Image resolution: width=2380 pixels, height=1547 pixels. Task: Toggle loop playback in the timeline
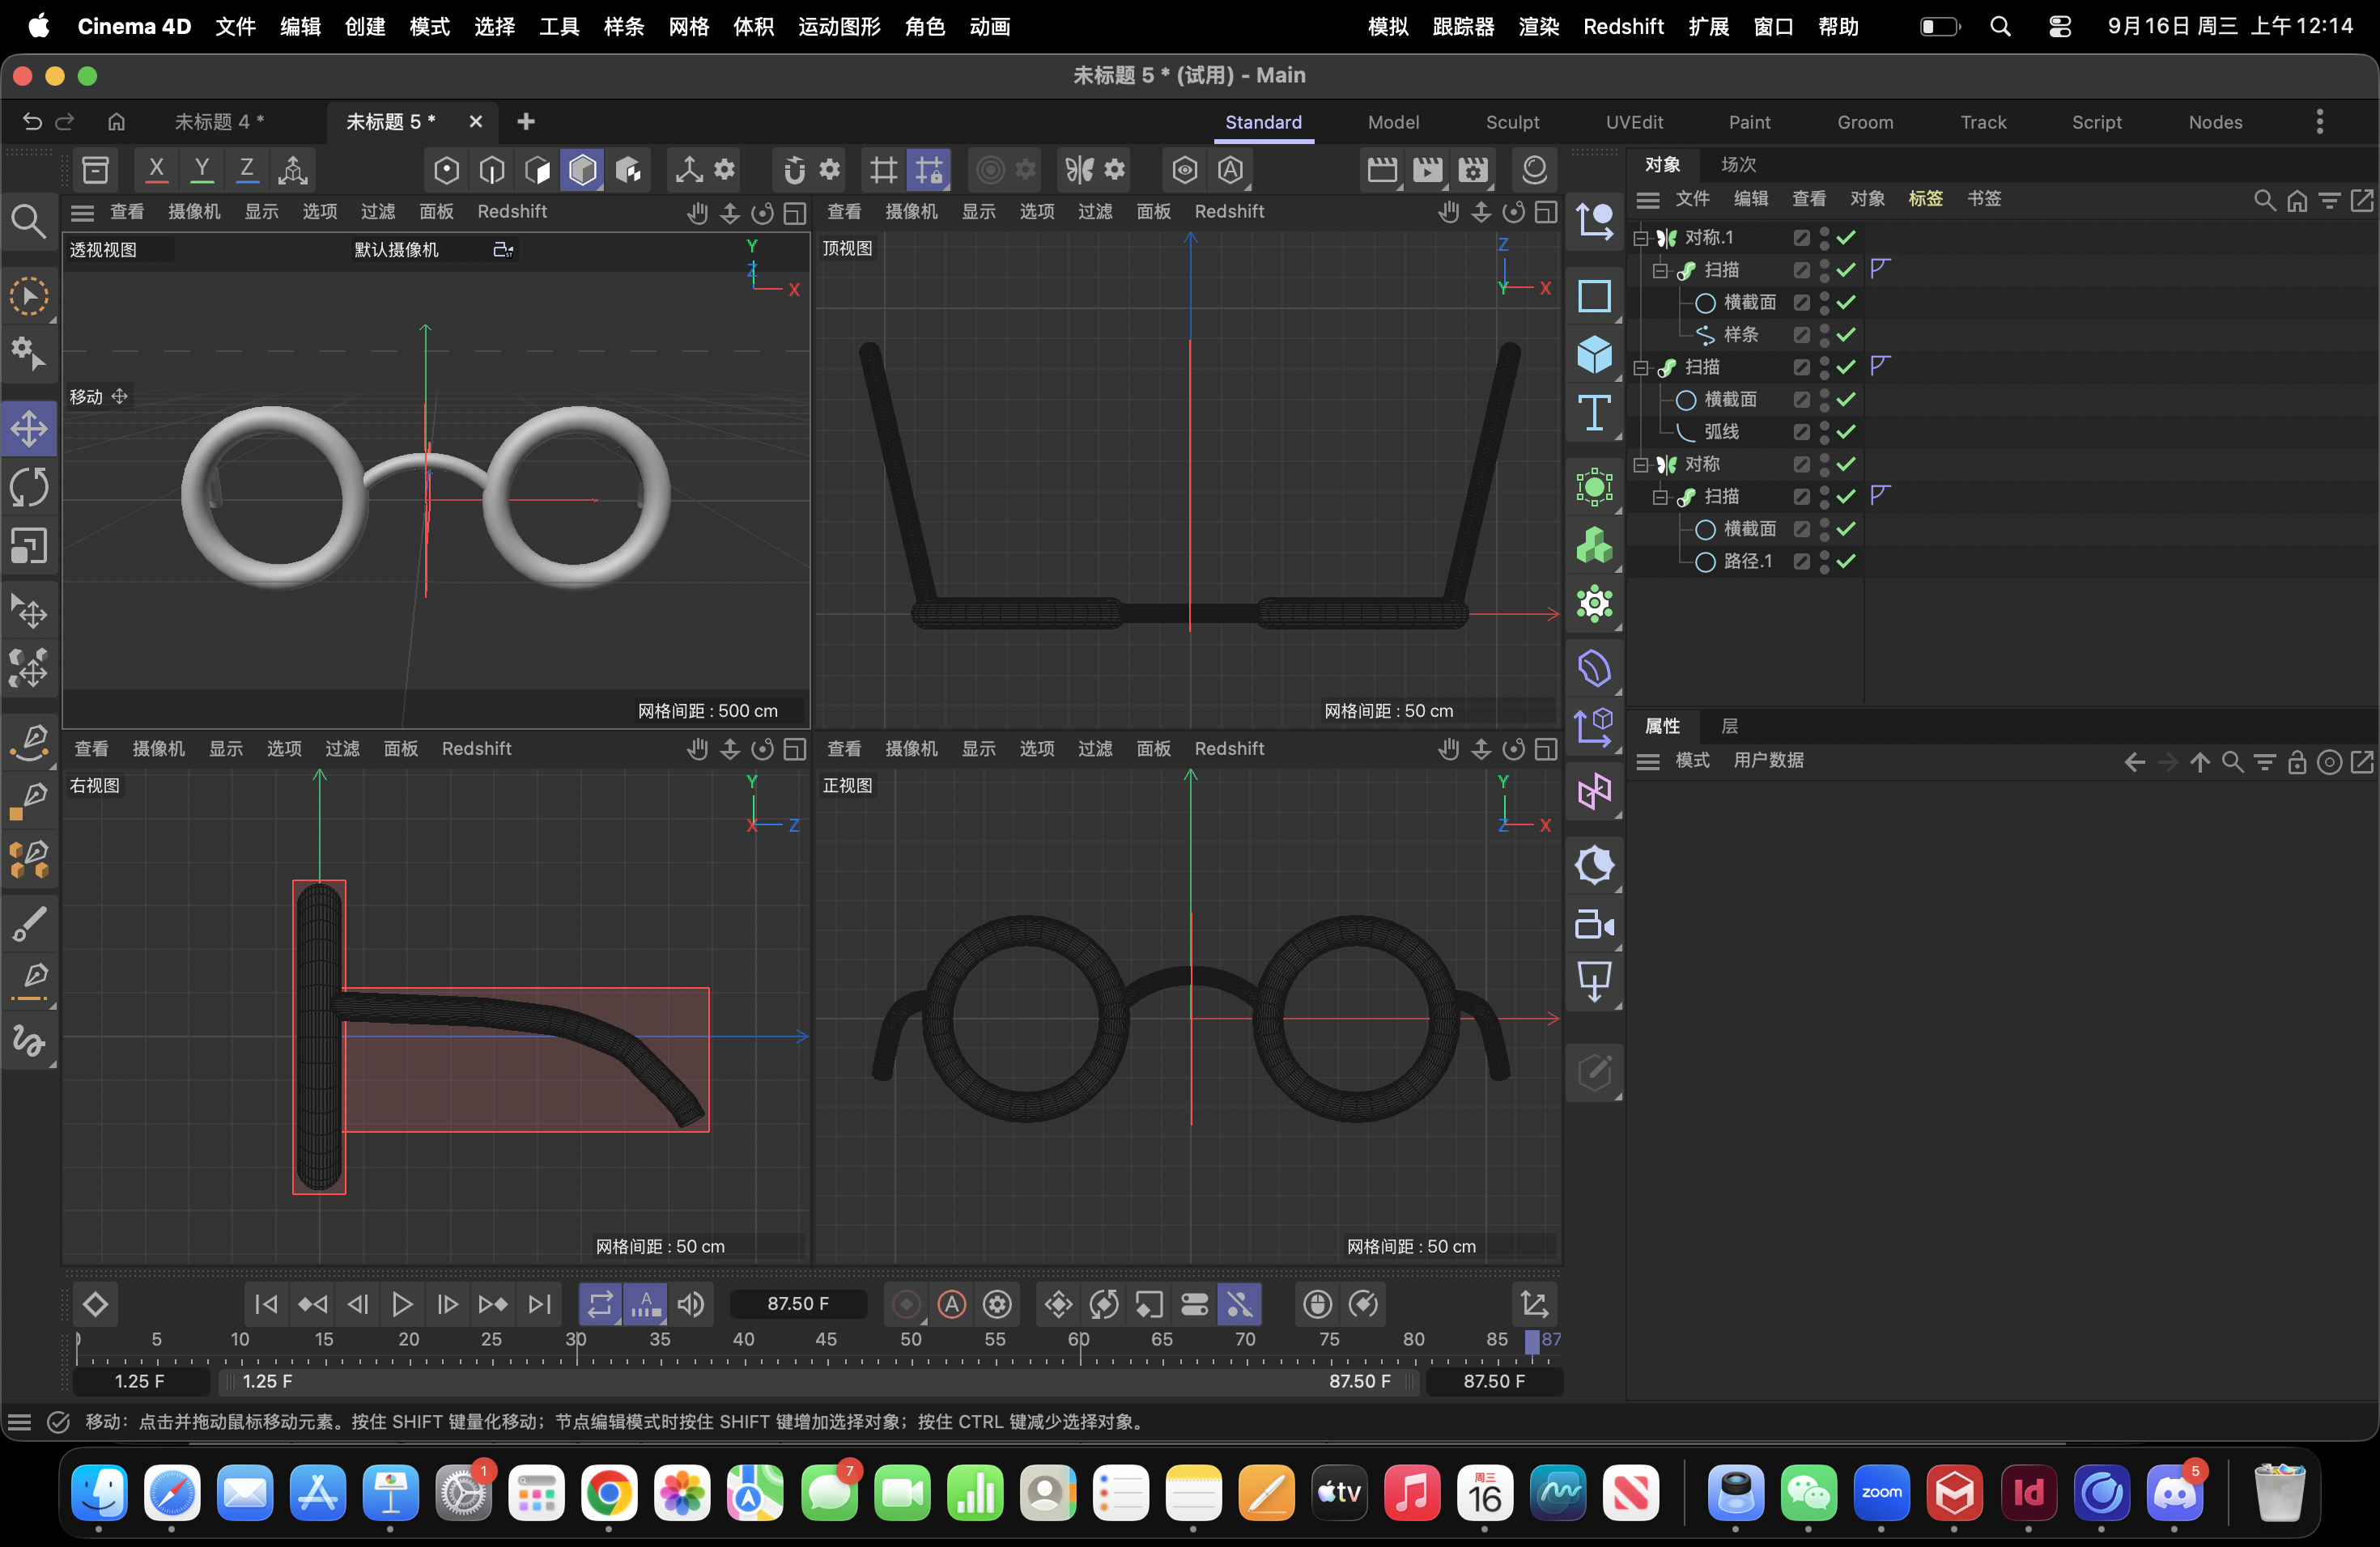pyautogui.click(x=600, y=1304)
